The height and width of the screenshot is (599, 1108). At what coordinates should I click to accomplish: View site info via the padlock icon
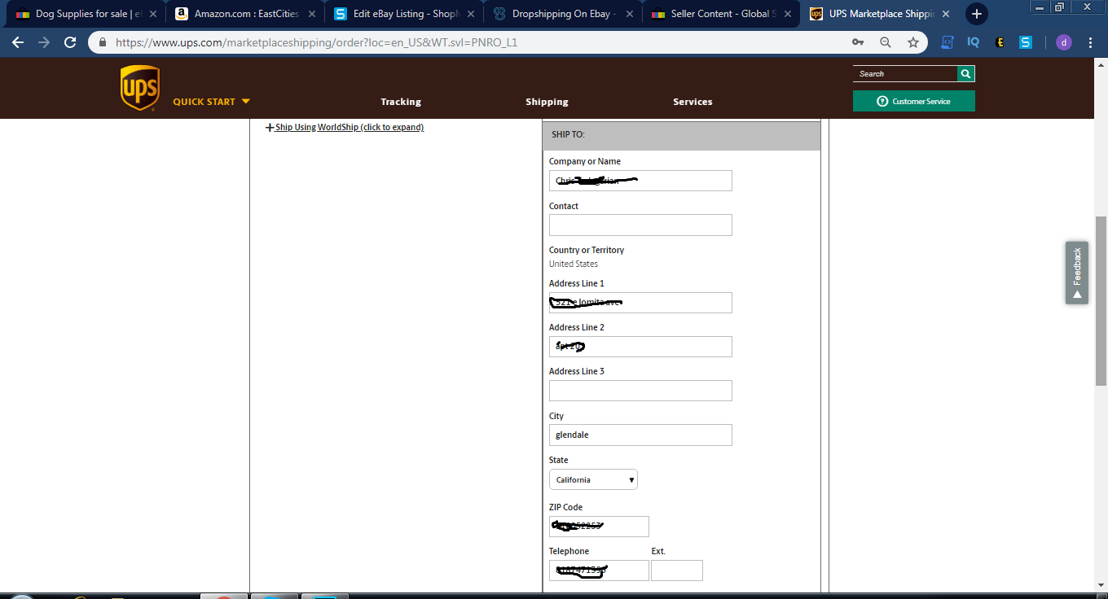[x=103, y=42]
